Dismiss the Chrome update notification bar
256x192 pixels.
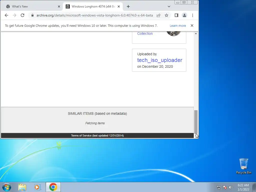click(x=192, y=25)
